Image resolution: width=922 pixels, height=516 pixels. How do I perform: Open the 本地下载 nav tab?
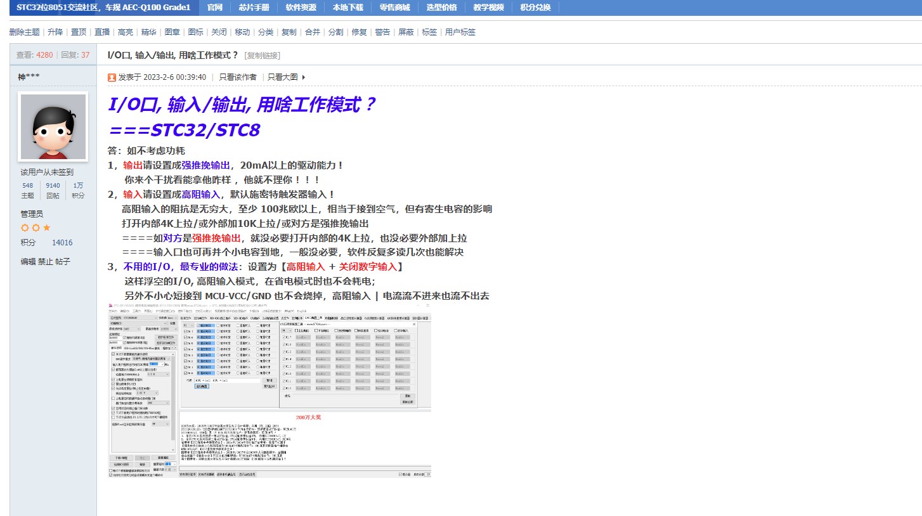click(x=347, y=8)
